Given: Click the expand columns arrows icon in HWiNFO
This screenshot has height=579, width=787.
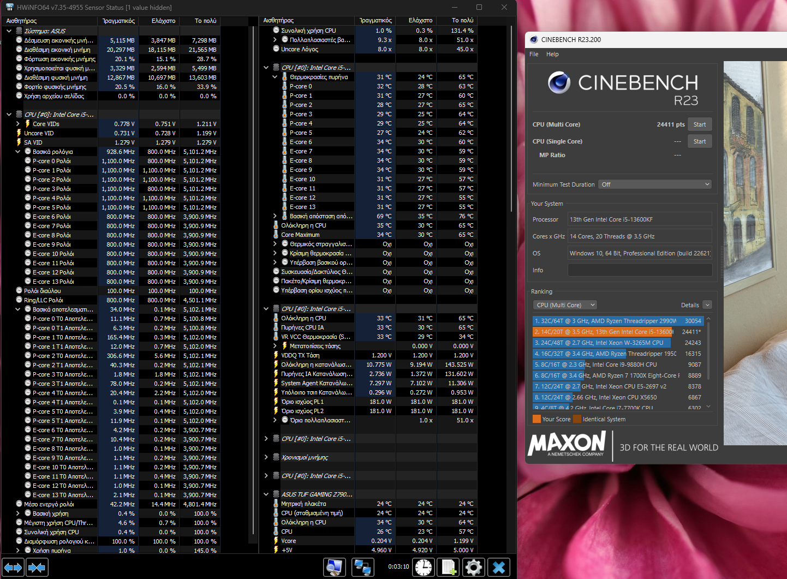Looking at the screenshot, I should tap(13, 568).
